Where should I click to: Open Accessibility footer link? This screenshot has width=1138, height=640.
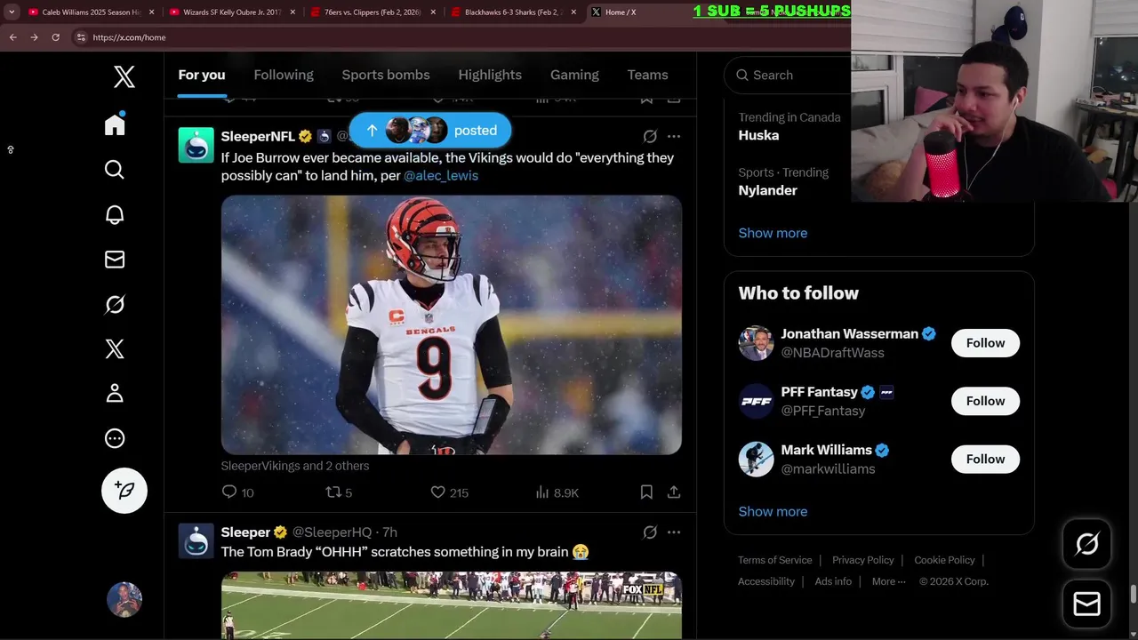[x=766, y=581]
